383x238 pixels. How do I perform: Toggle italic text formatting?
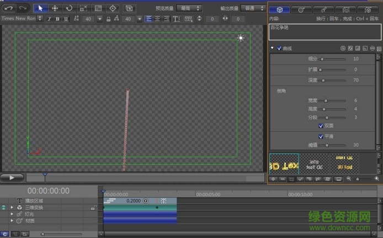[49, 19]
